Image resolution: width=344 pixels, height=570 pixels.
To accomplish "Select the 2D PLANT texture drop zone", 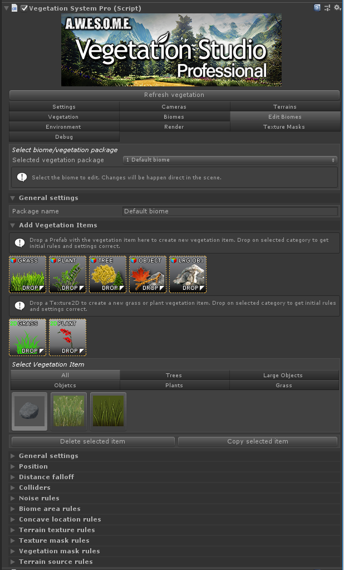I will (x=67, y=337).
